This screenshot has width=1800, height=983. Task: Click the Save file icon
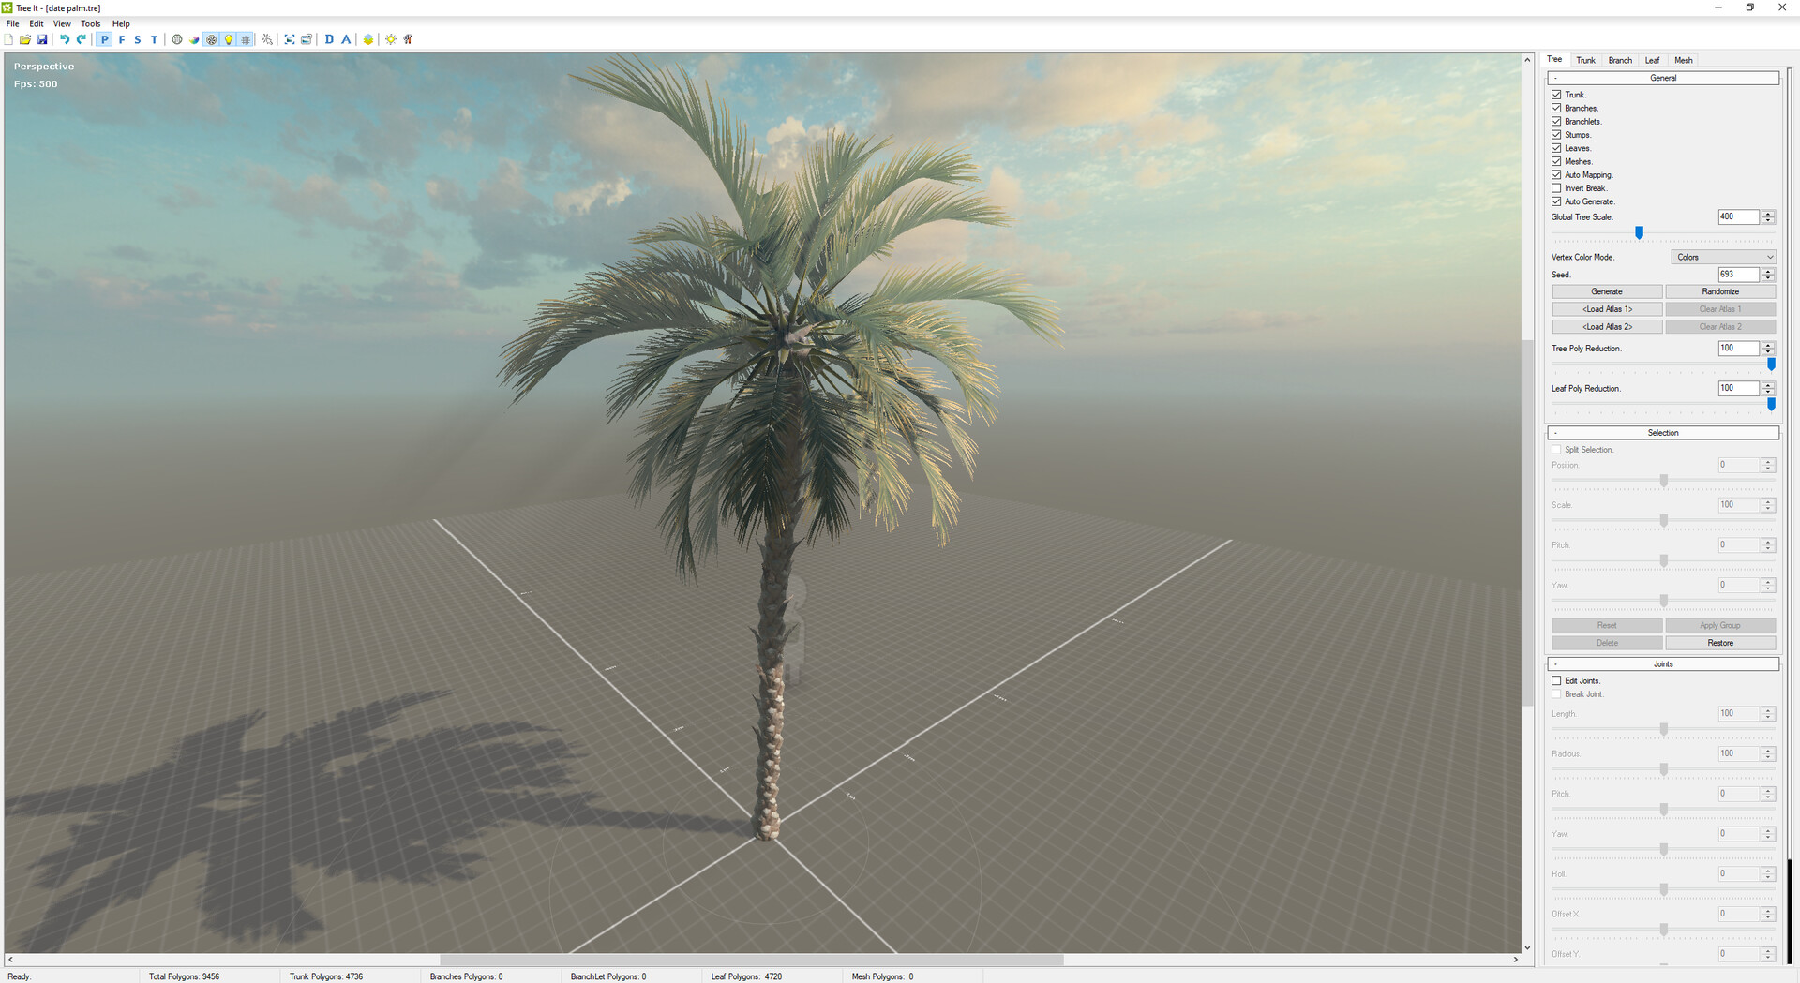click(x=42, y=39)
